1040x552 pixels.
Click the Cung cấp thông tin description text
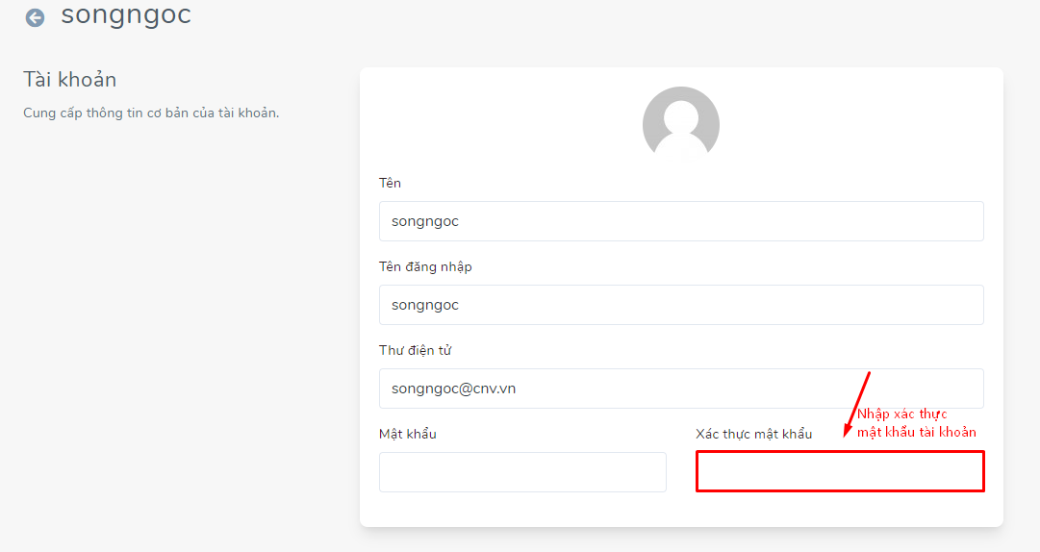[x=151, y=113]
